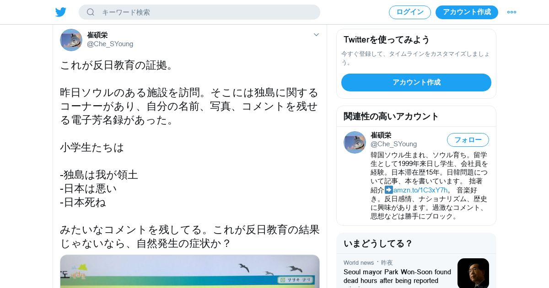Viewport: 549px width, 288px height.
Task: Open the Park Won-Soon news thumbnail
Action: pos(473,273)
